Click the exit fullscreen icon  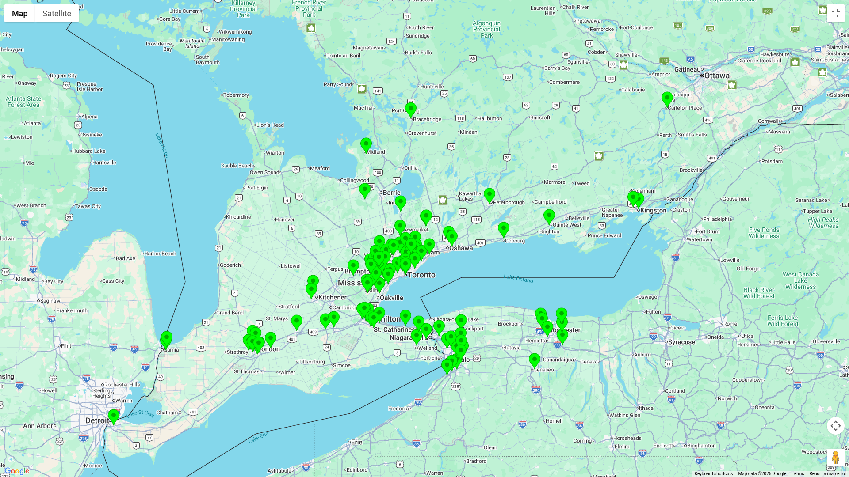(x=836, y=13)
